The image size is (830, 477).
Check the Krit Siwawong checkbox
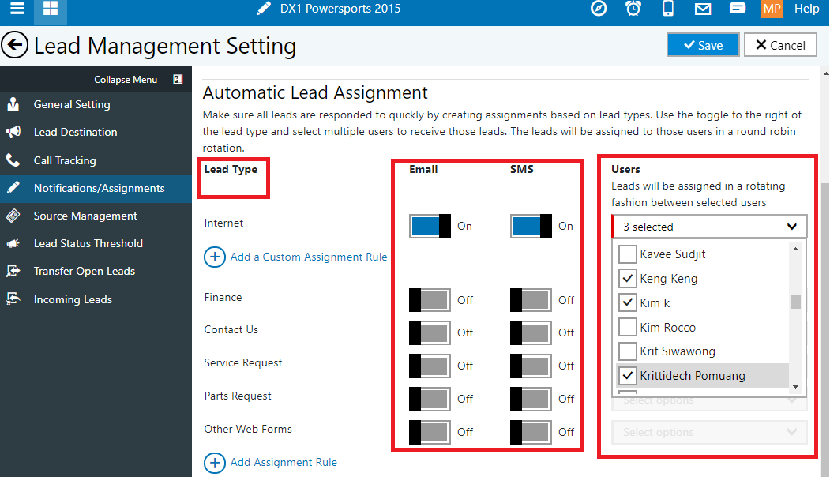click(x=628, y=351)
